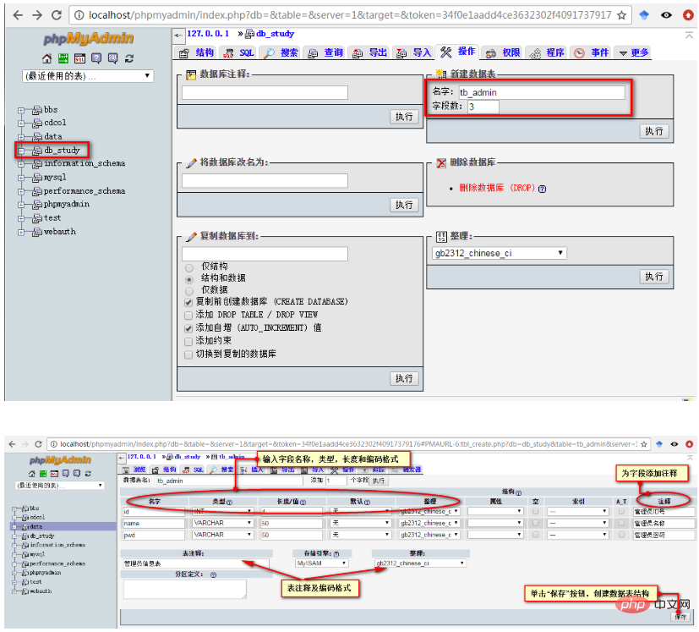Select the 仅数据 radio button
699x632 pixels.
[189, 291]
